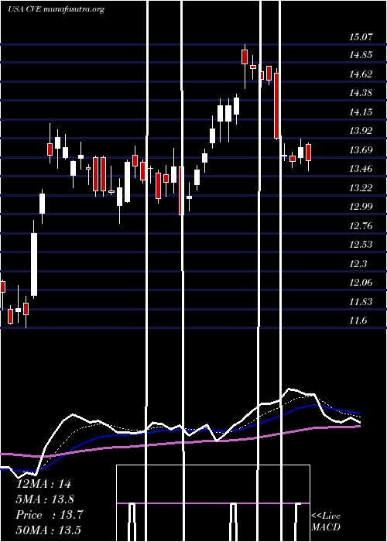Click the 14.15 price axis label
Image resolution: width=387 pixels, height=542 pixels.
click(x=361, y=111)
